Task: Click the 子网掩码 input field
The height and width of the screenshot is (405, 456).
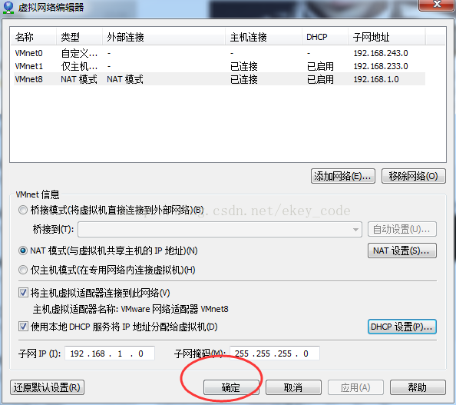Action: (275, 354)
